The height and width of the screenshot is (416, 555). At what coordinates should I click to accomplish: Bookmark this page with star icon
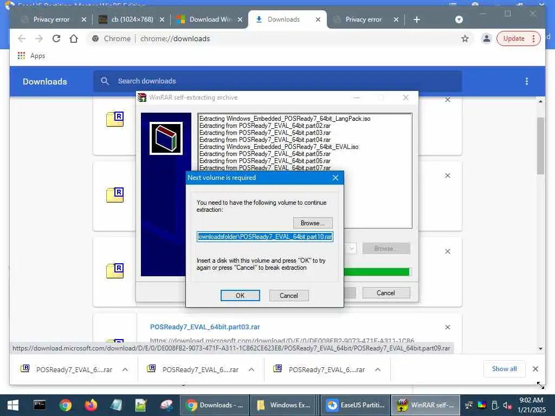464,38
